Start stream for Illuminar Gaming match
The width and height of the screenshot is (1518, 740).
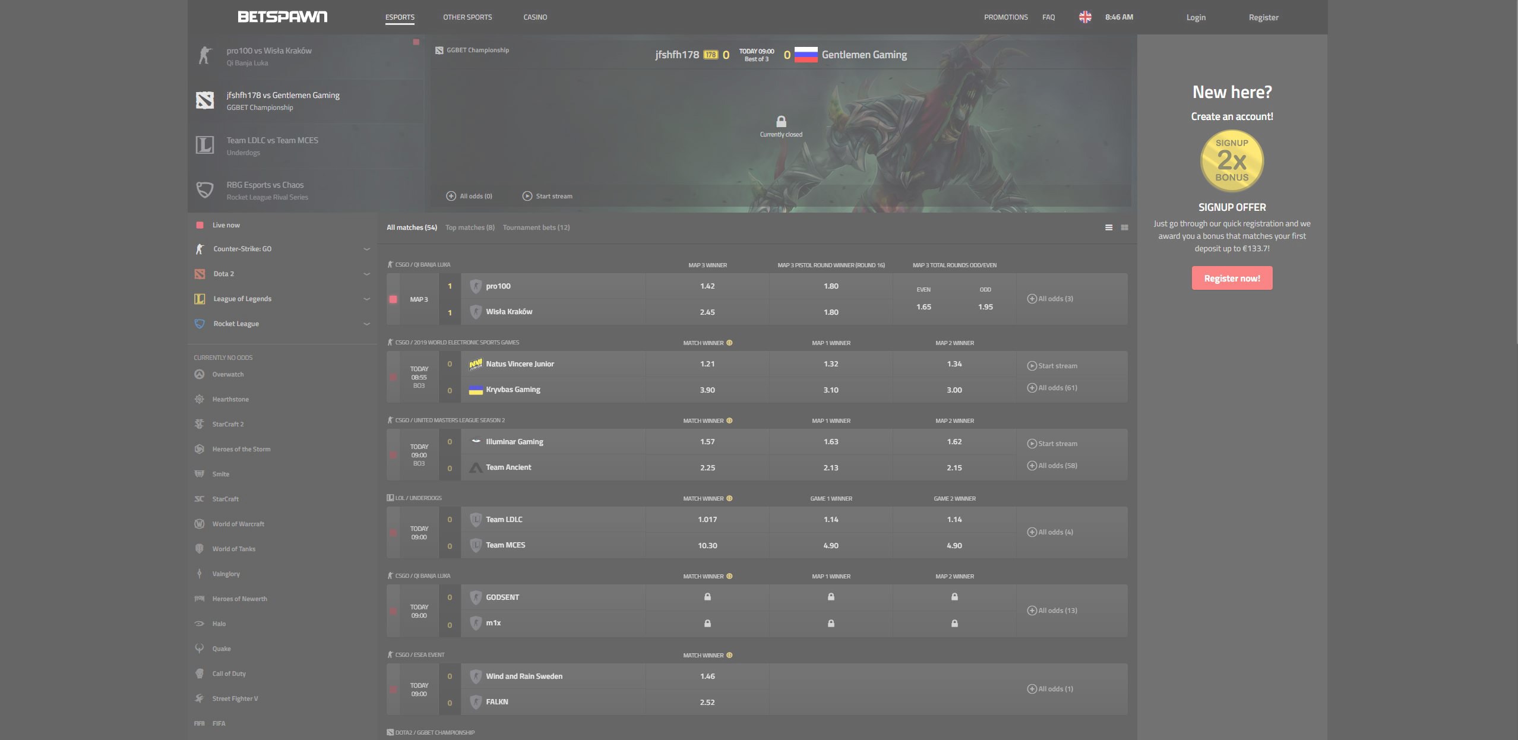1052,444
